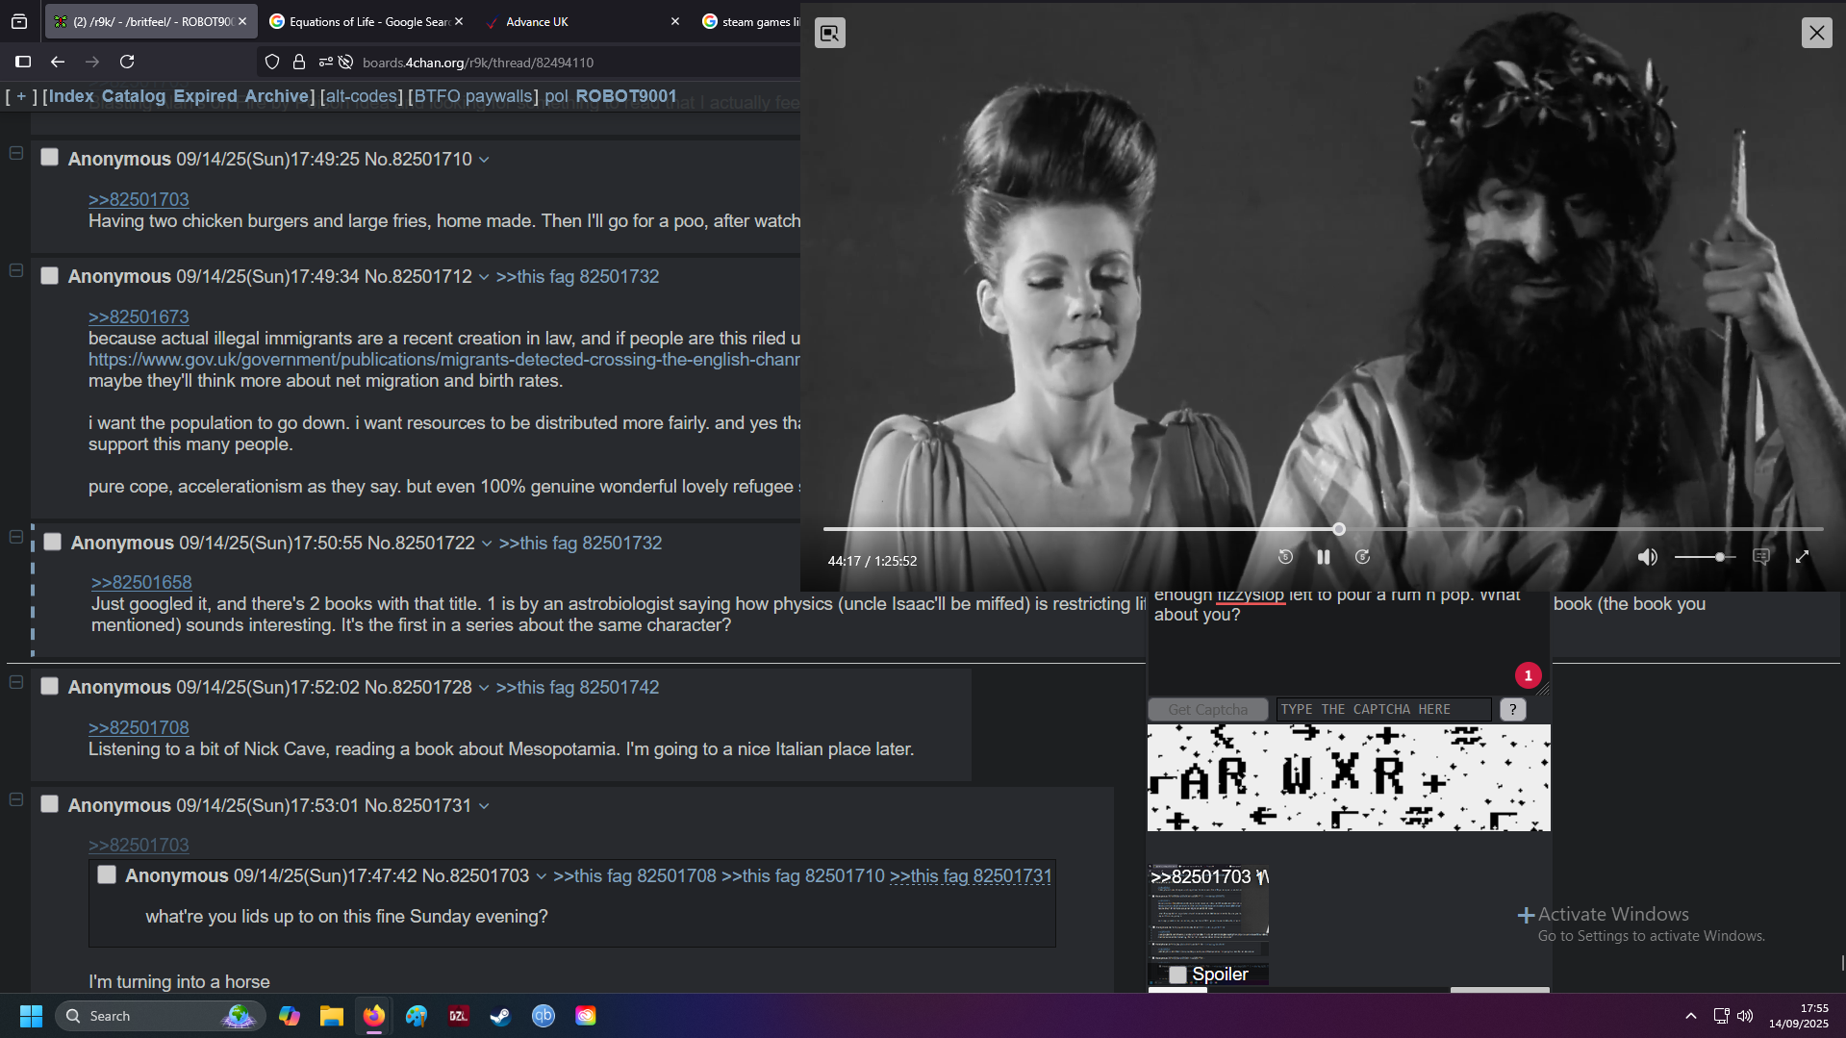Show hidden system tray icons

pos(1691,1016)
